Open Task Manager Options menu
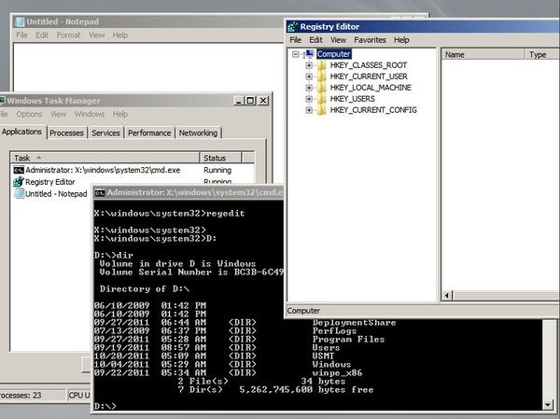Image resolution: width=560 pixels, height=419 pixels. [29, 114]
